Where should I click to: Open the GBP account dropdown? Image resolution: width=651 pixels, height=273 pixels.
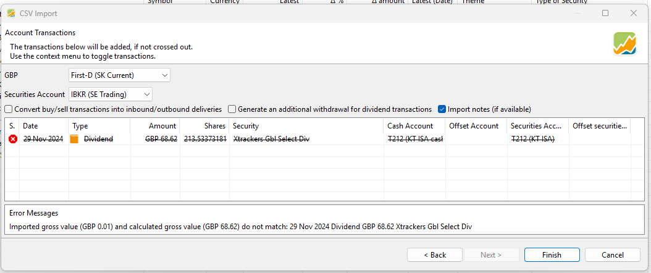(119, 75)
